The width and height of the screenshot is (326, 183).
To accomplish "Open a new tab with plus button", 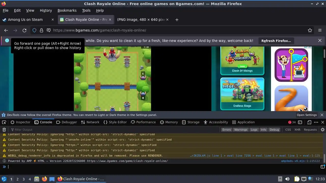I will tap(177, 20).
